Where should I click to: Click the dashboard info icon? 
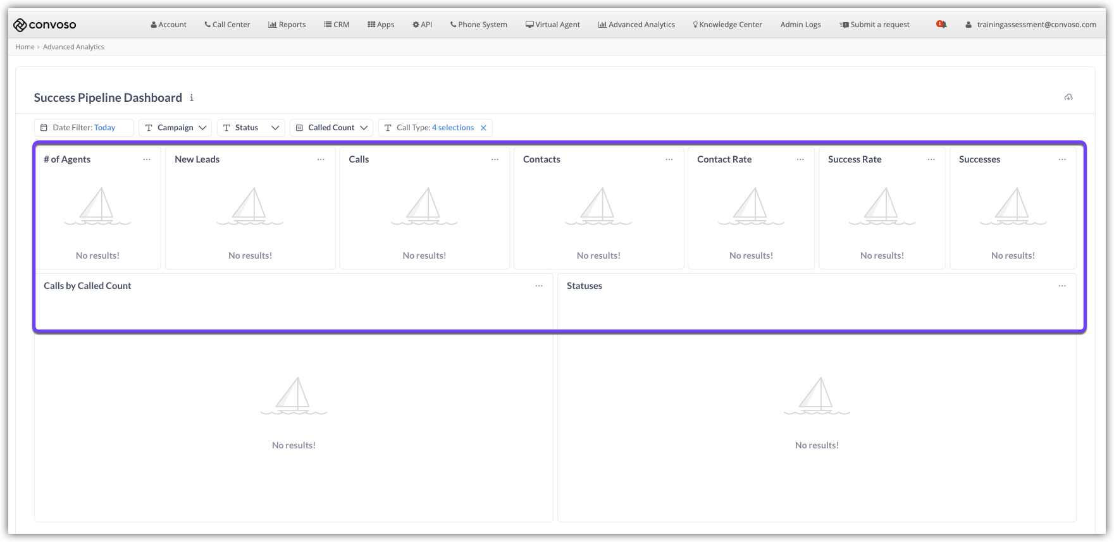tap(192, 98)
